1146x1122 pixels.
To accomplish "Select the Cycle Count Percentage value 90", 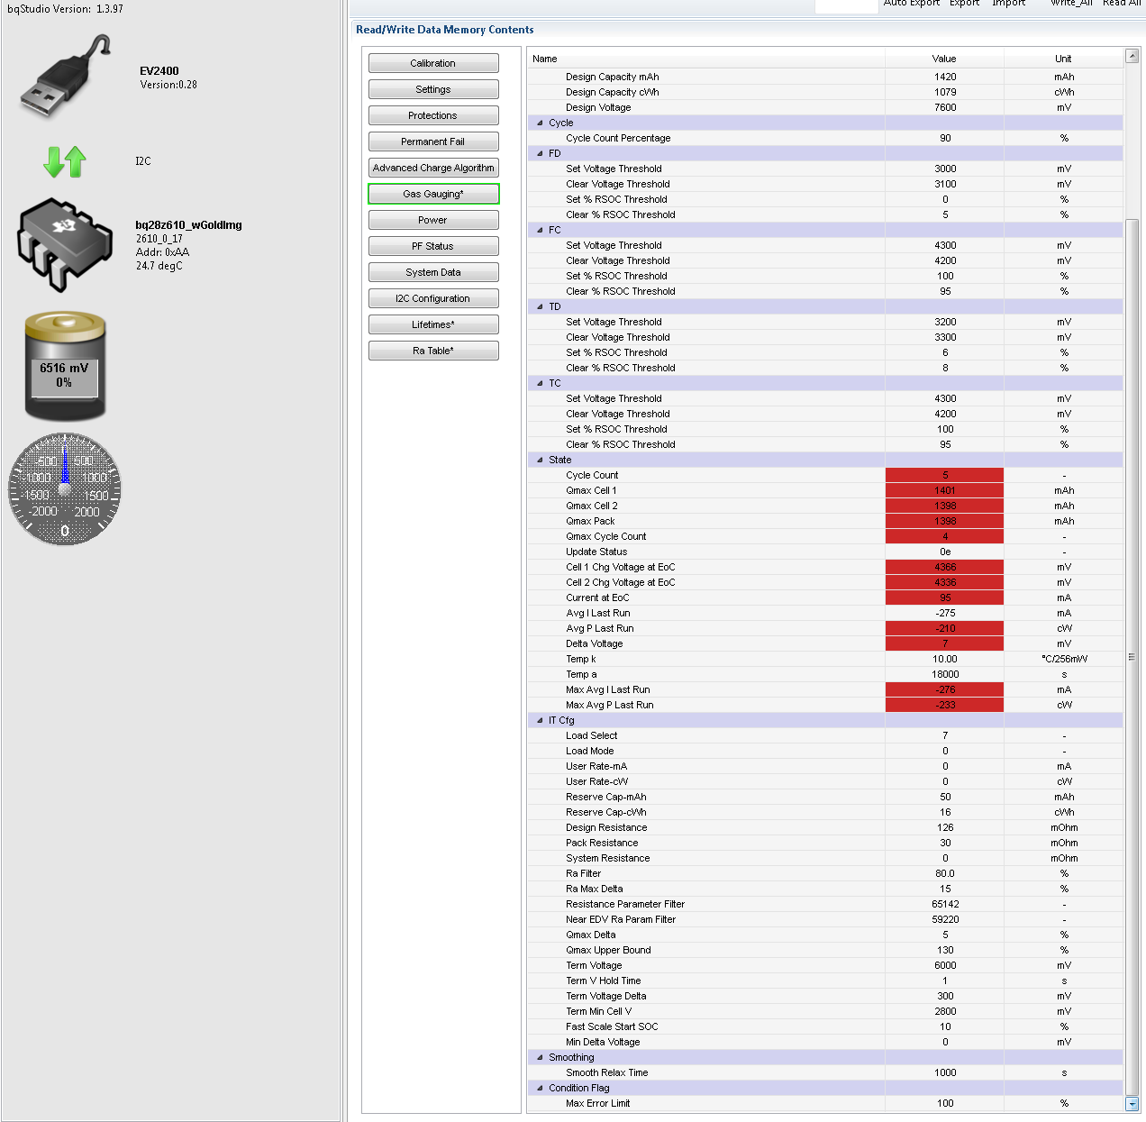I will tap(944, 138).
